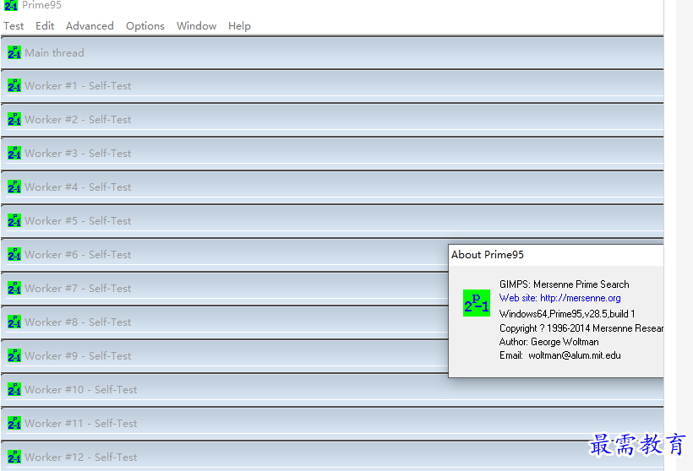Click the Author: George Woltman line

click(549, 342)
